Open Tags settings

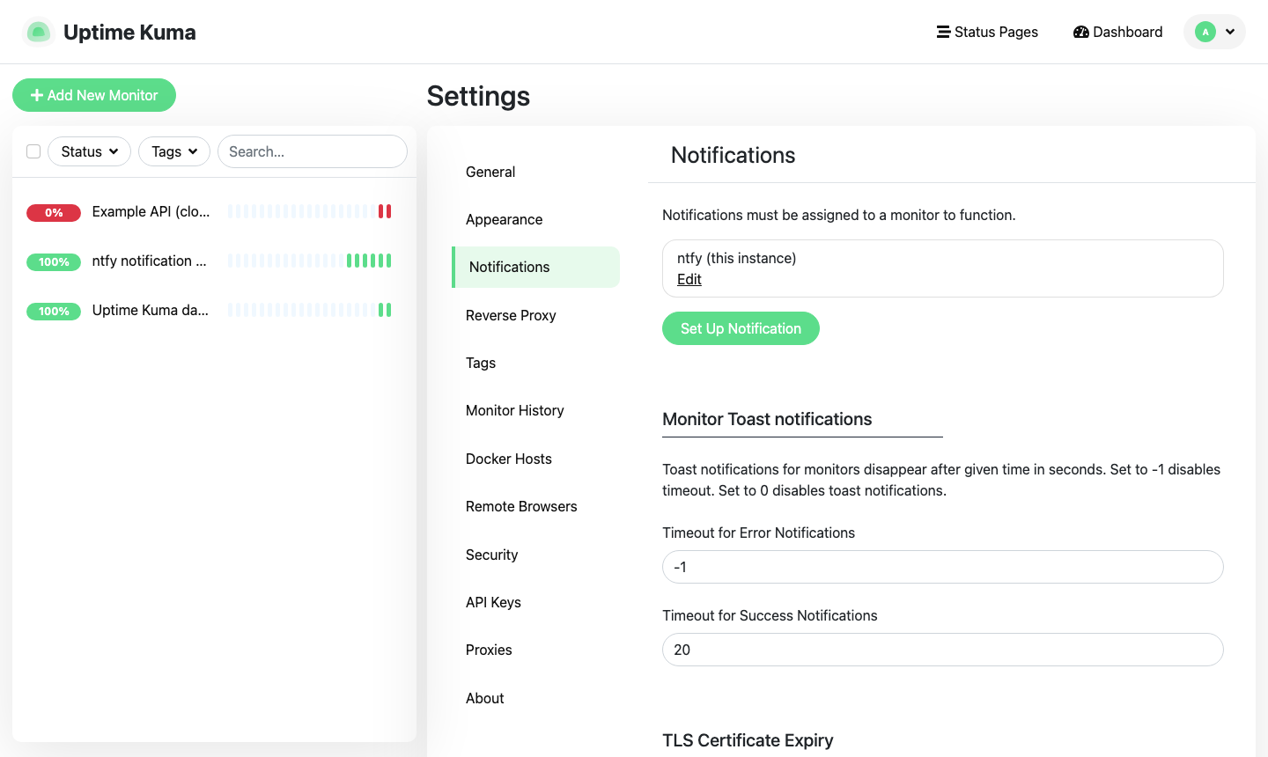point(535,363)
